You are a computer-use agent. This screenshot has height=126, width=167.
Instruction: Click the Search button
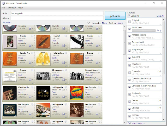point(115,16)
